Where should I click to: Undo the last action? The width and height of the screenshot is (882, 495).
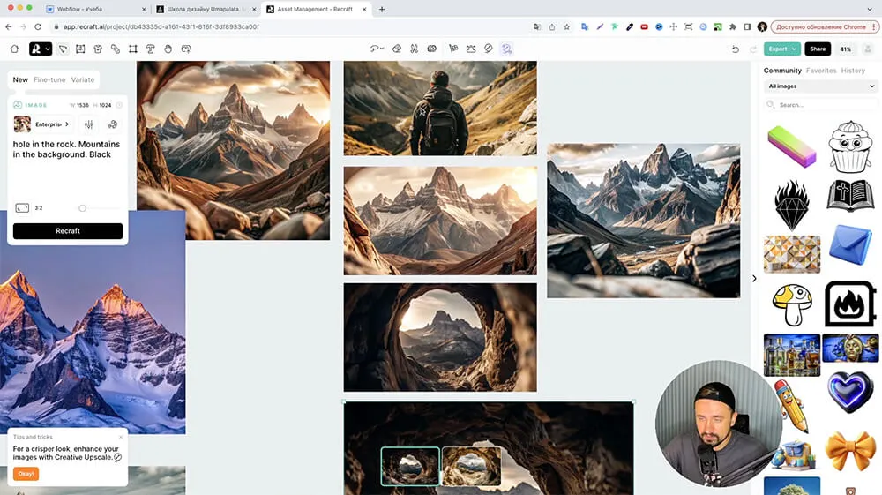[x=736, y=49]
